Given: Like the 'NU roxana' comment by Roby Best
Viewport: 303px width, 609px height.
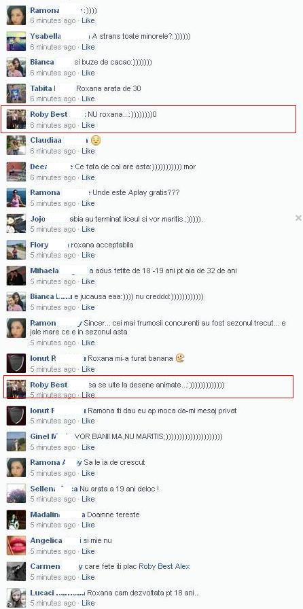Looking at the screenshot, I should (88, 125).
